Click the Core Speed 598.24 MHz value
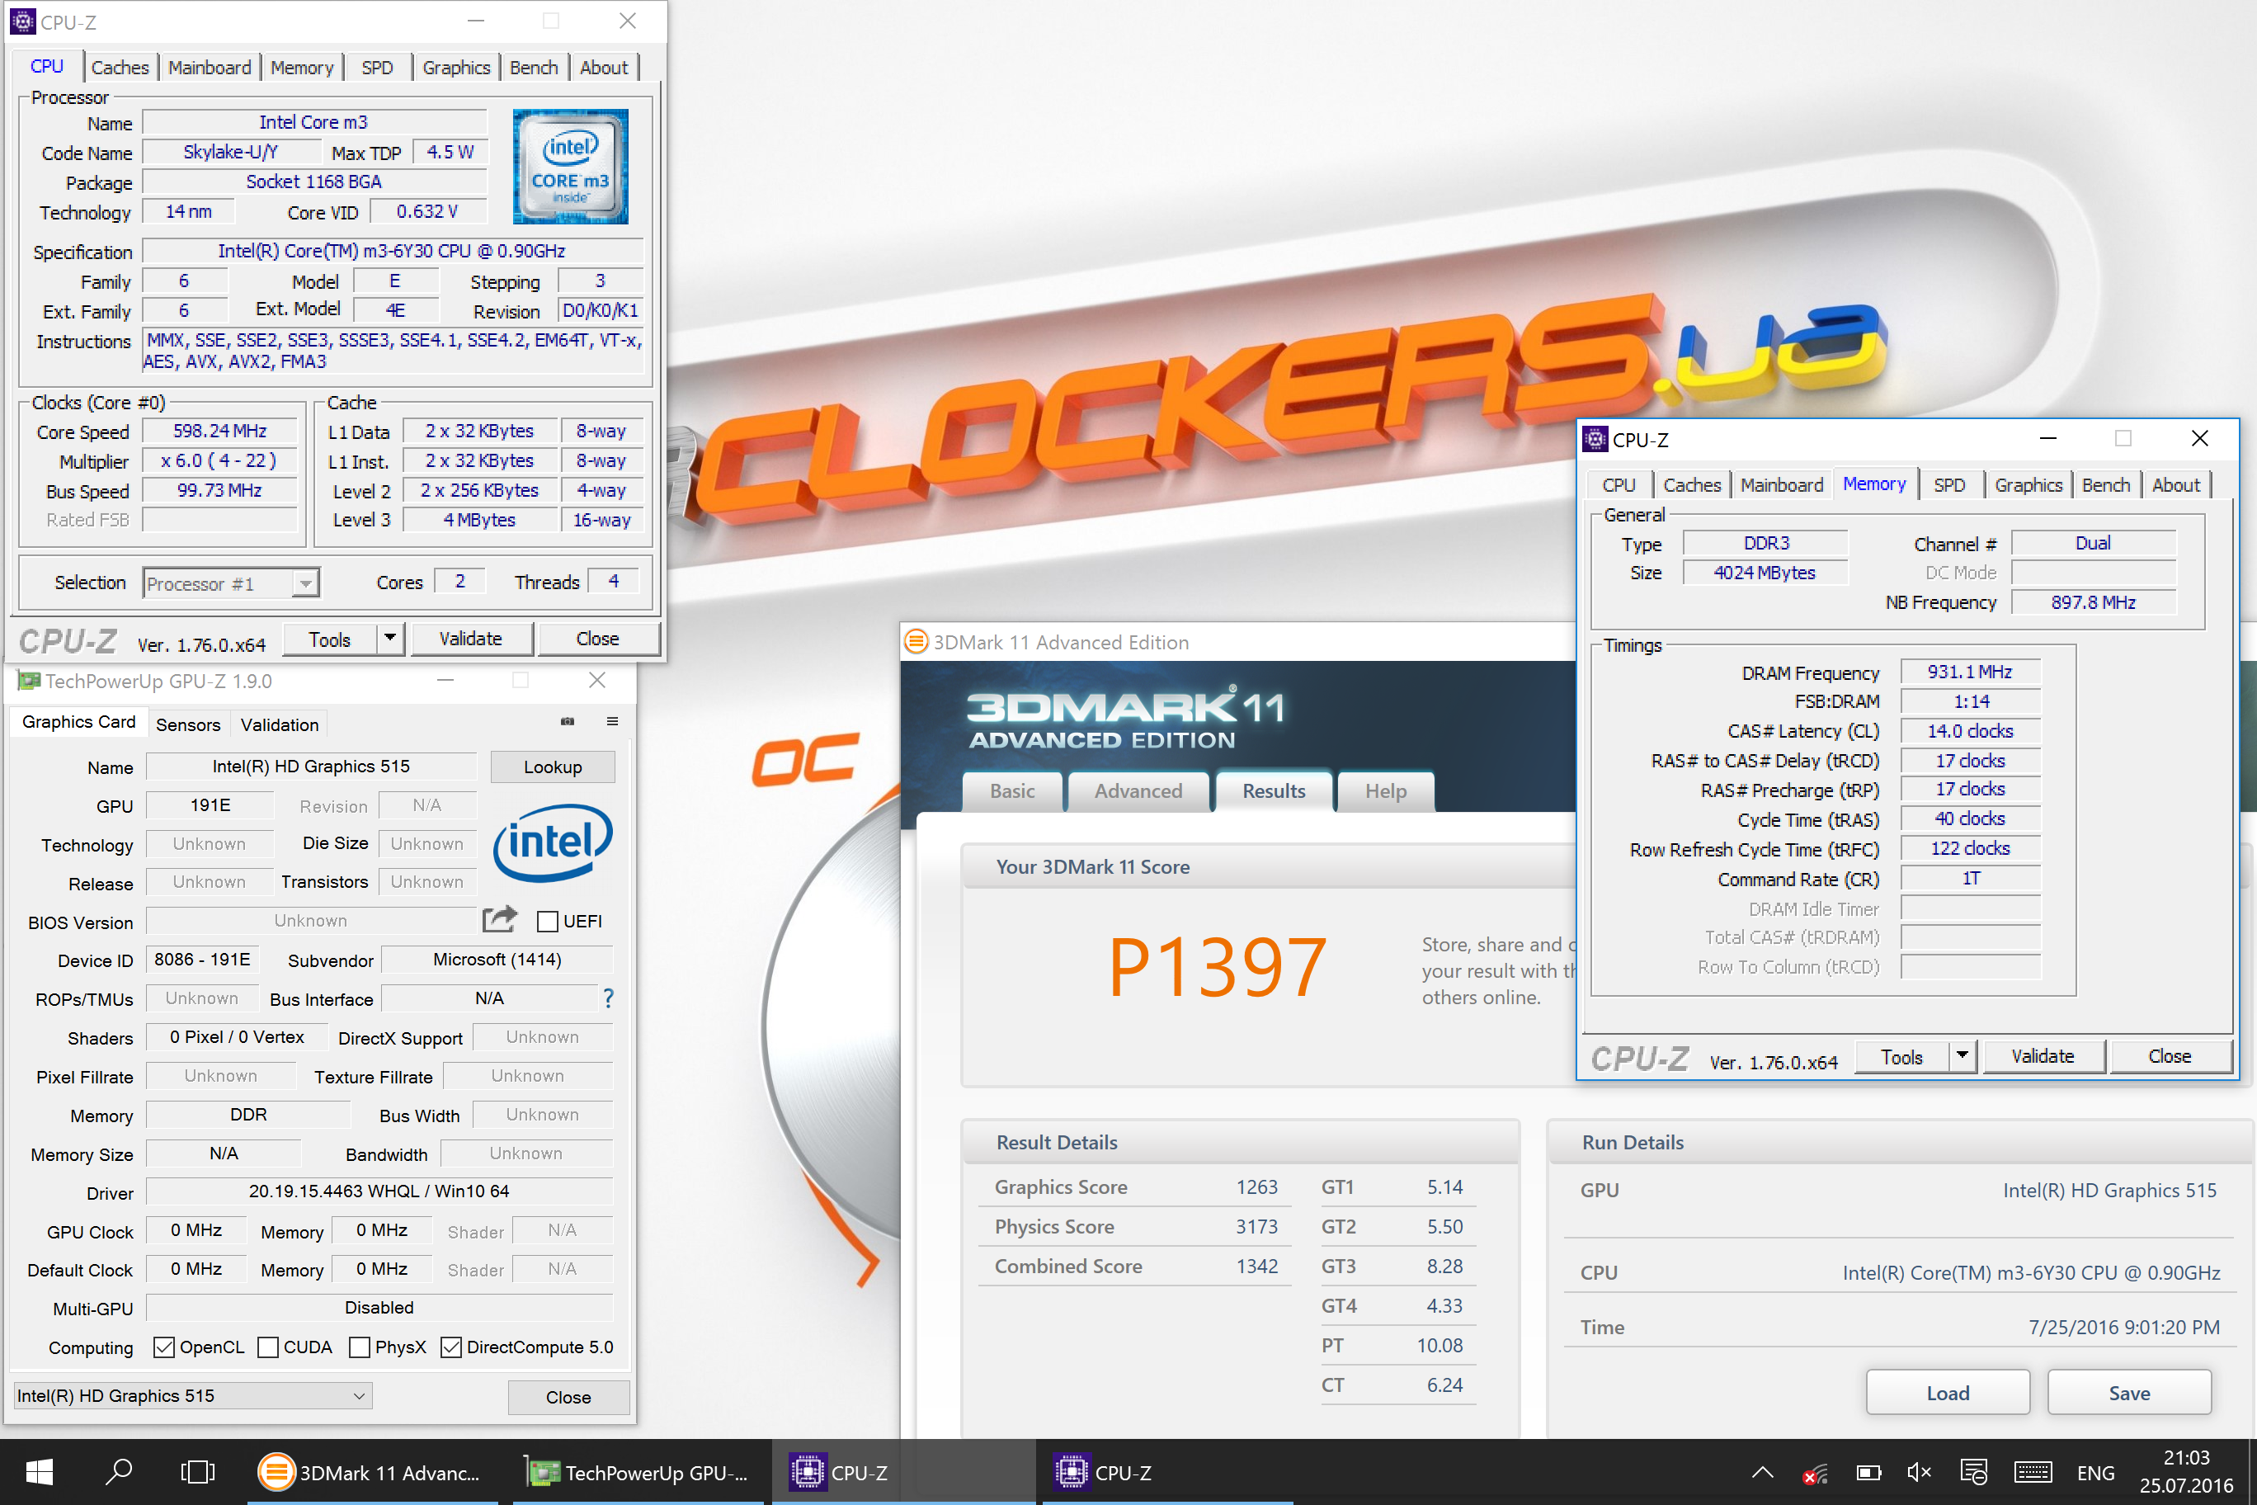Screen dimensions: 2257x1505 (x=219, y=431)
